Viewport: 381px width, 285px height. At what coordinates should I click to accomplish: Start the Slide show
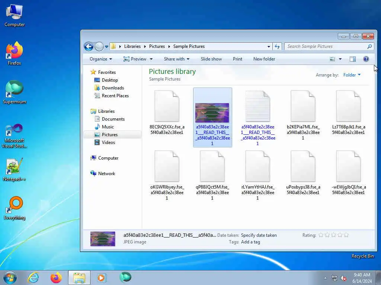pos(211,59)
